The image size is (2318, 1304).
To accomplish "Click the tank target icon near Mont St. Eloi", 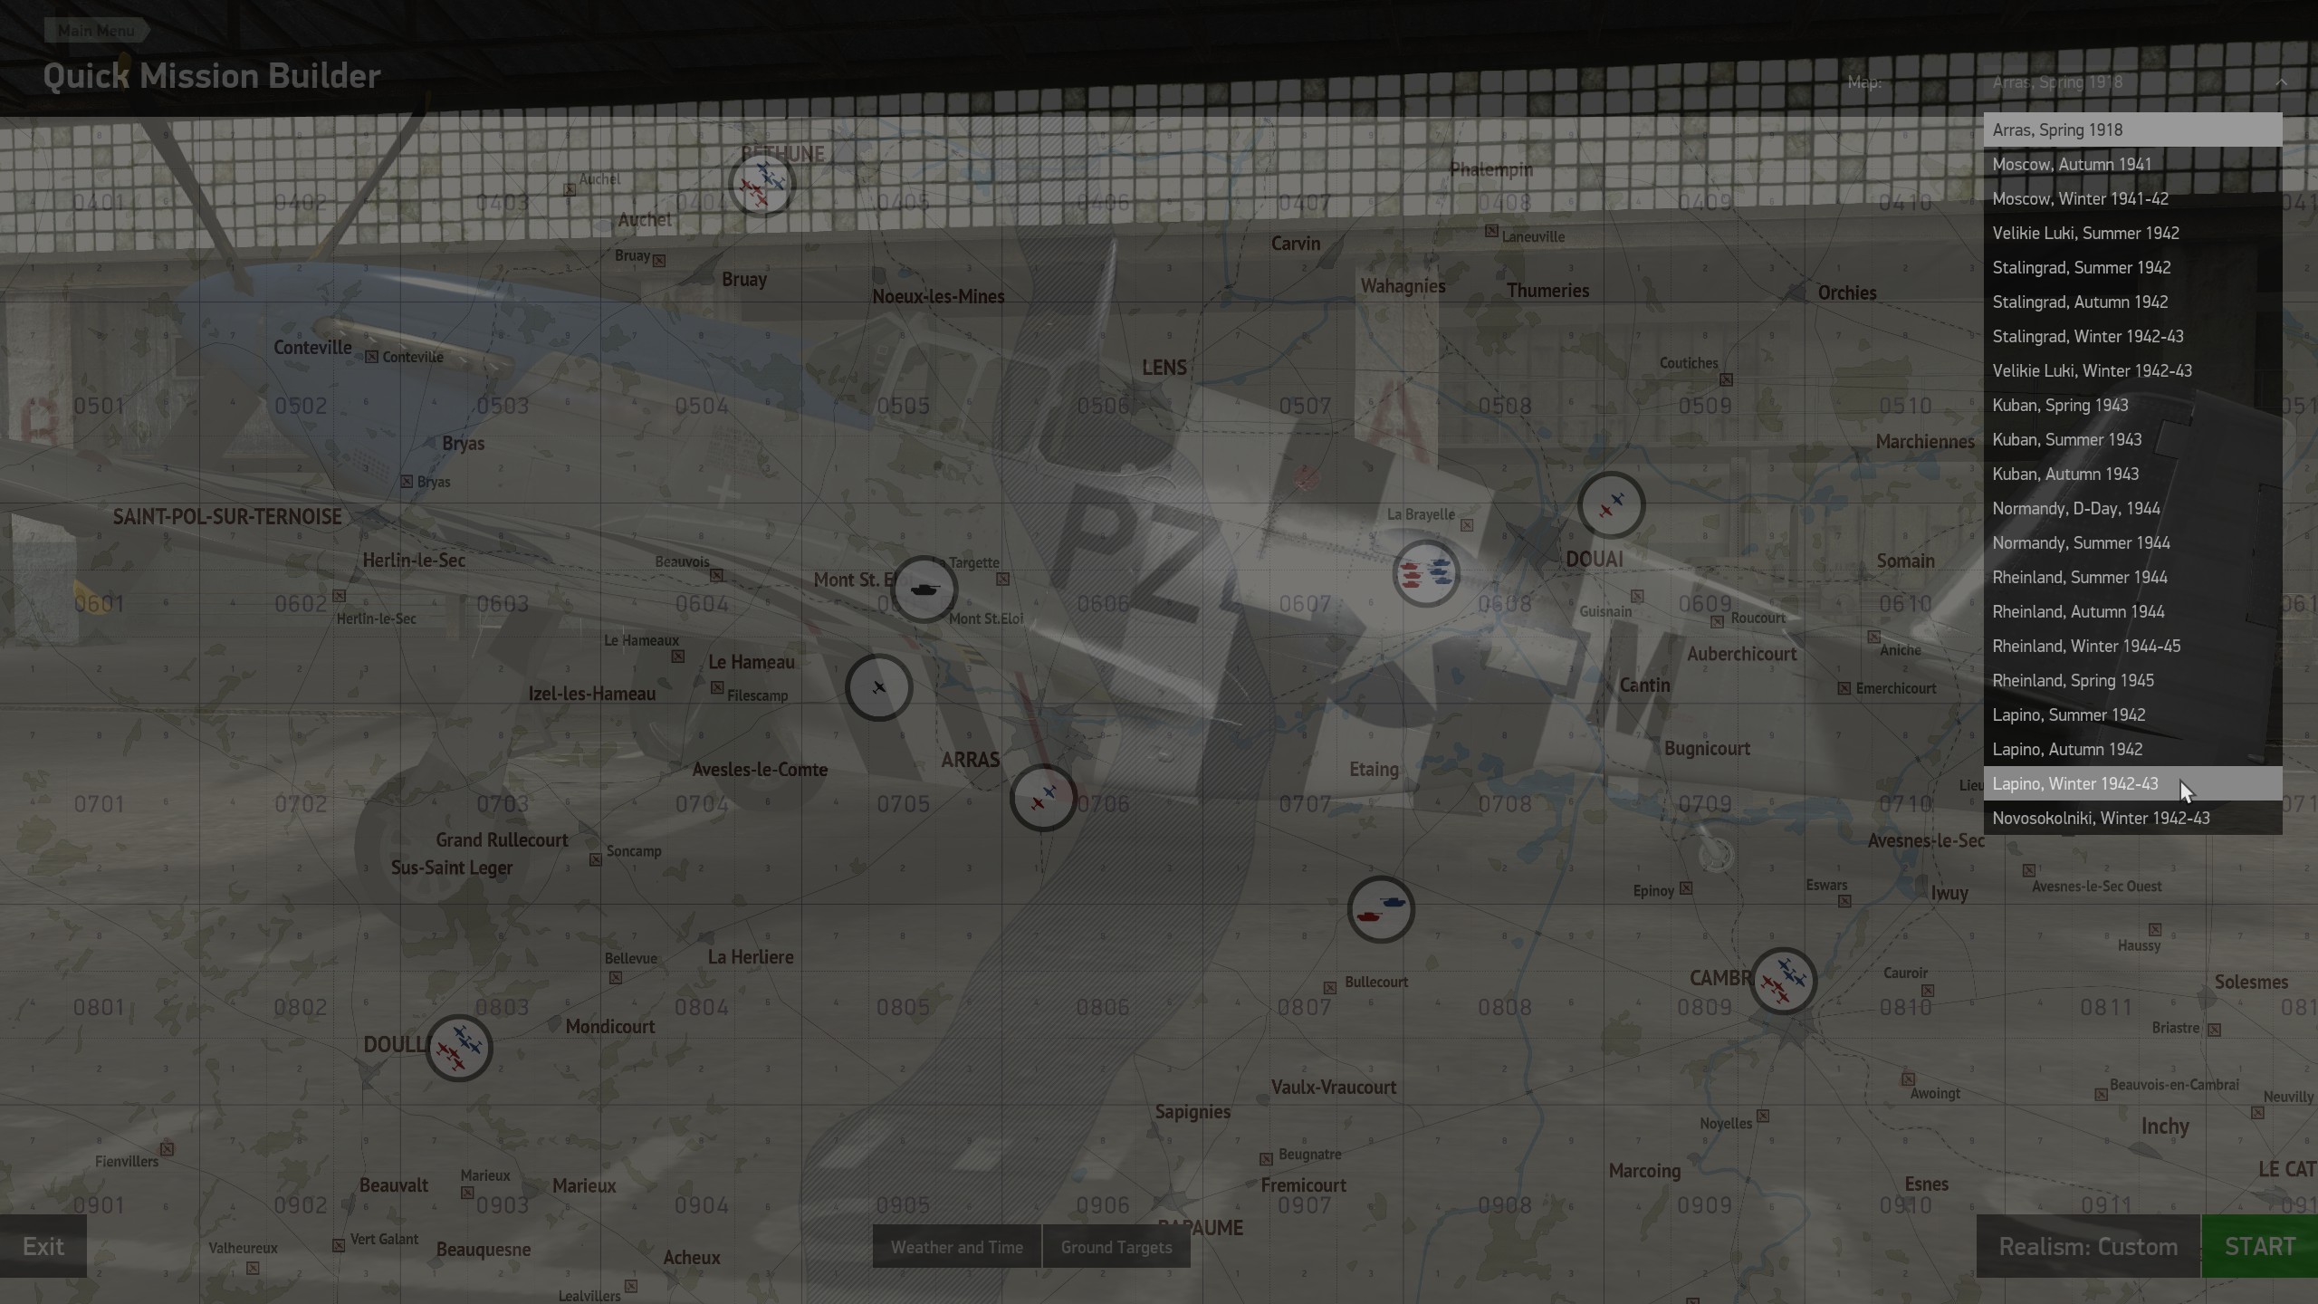I will coord(924,590).
